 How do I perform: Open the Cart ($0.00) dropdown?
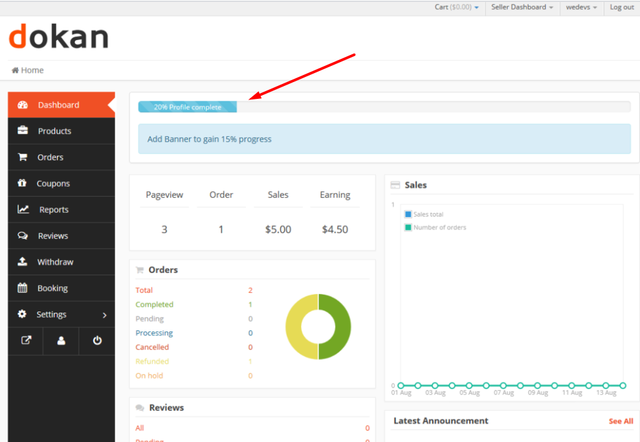[x=457, y=7]
